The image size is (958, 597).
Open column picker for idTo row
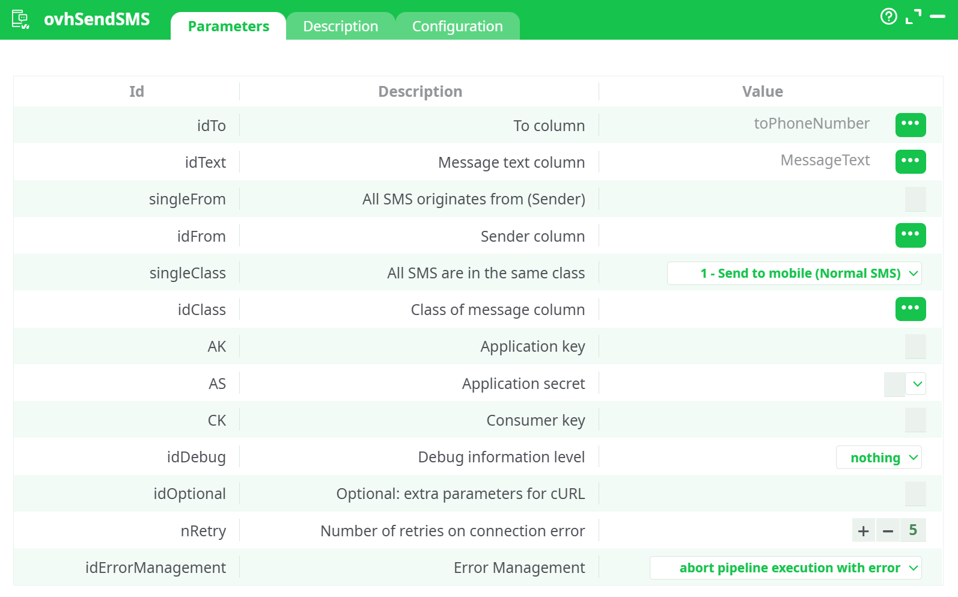(910, 125)
